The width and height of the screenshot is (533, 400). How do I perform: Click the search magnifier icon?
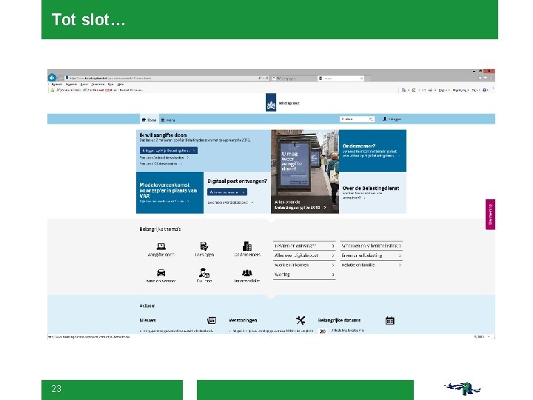tap(371, 119)
